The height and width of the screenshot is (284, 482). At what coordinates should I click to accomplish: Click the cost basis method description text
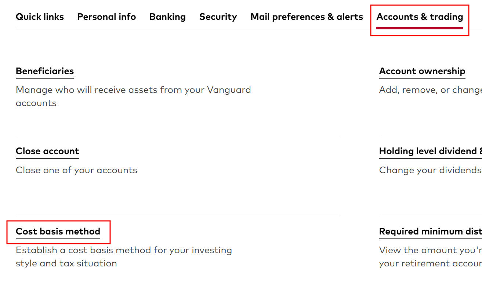point(124,256)
